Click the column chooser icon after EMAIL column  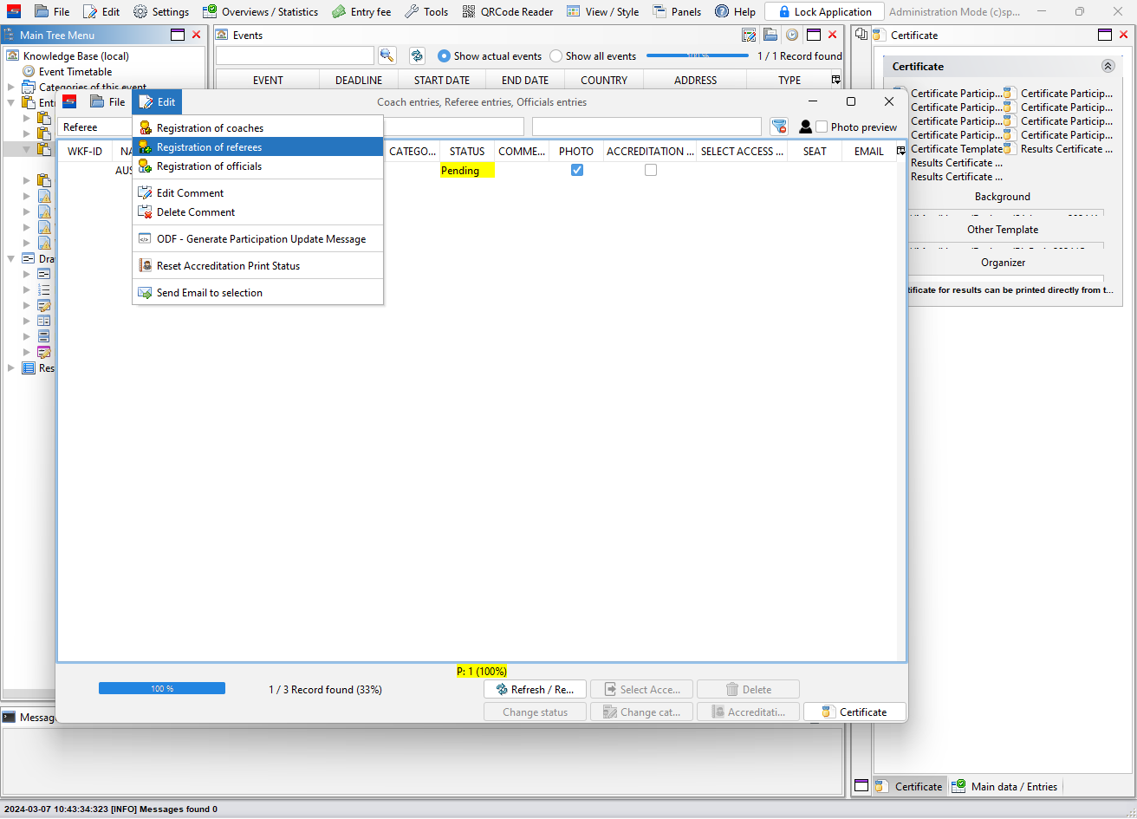(x=901, y=151)
